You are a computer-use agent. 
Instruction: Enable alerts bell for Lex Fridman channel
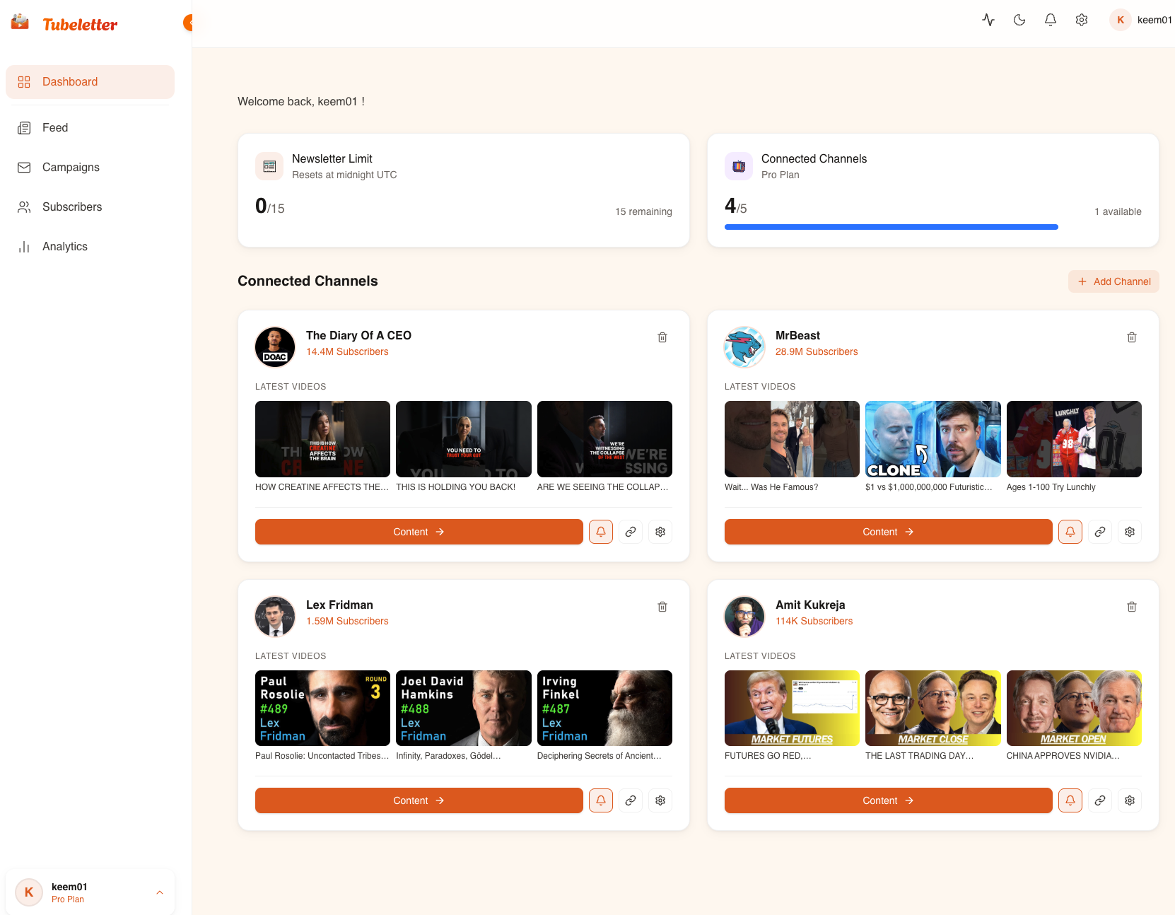(600, 800)
